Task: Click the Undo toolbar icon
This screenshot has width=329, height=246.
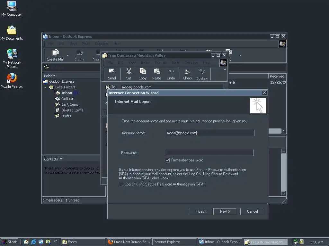Action: click(x=171, y=74)
